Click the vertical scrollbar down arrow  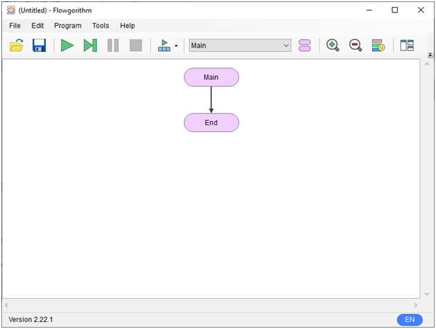pos(427,294)
